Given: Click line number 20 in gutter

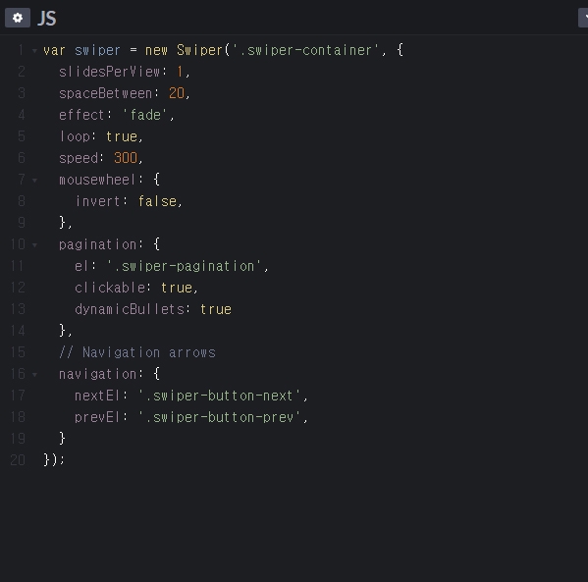Looking at the screenshot, I should click(18, 459).
